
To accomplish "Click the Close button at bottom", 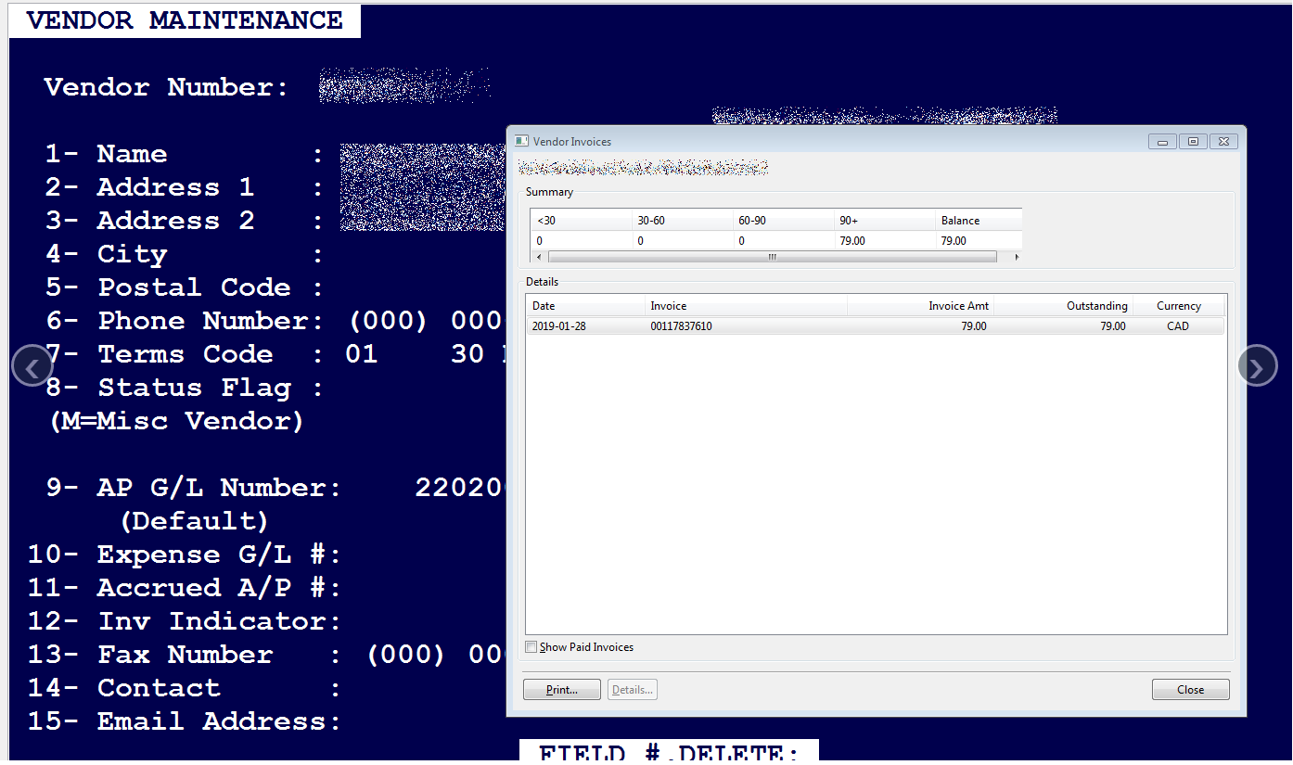I will pos(1191,690).
